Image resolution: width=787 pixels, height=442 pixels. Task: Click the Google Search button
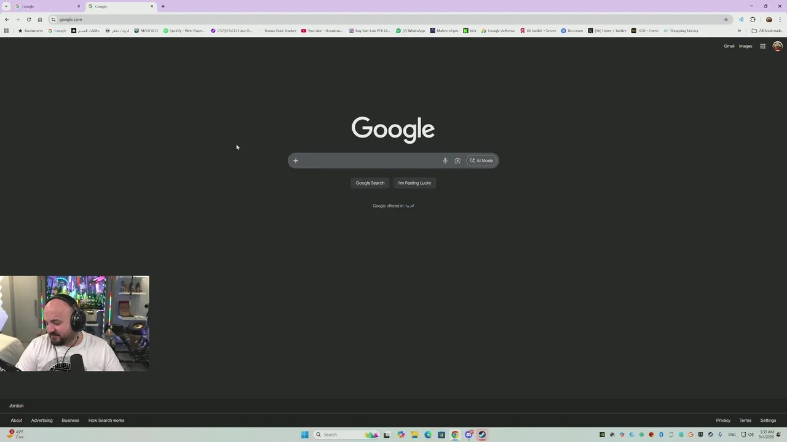(370, 183)
